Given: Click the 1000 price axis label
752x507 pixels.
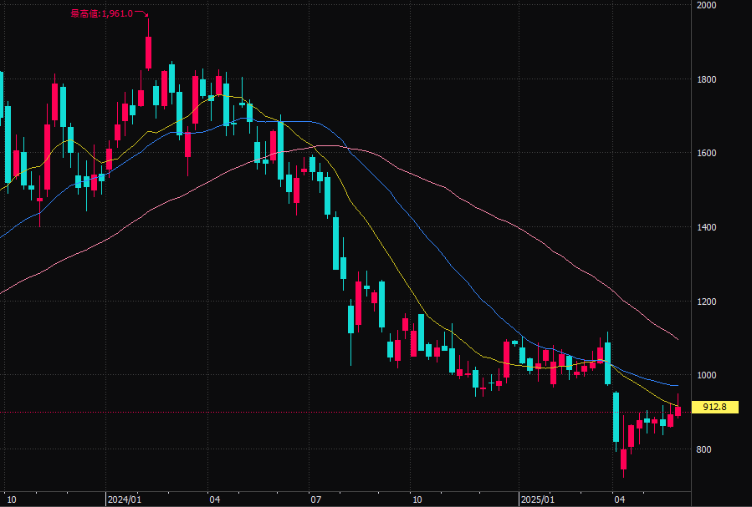Looking at the screenshot, I should (x=707, y=375).
